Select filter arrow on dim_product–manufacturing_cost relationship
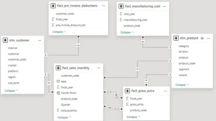This screenshot has height=121, width=216. pyautogui.click(x=143, y=42)
